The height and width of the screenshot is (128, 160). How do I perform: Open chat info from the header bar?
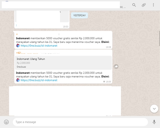coord(62,5)
